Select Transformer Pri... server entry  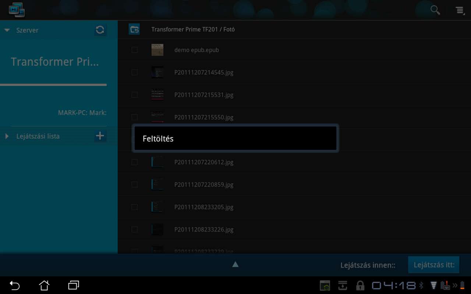point(54,62)
